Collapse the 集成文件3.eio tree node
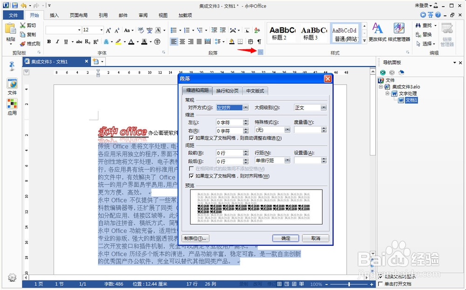The image size is (466, 290). coord(381,87)
